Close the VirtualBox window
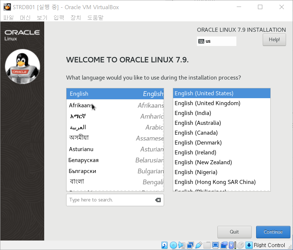 pyautogui.click(x=282, y=7)
